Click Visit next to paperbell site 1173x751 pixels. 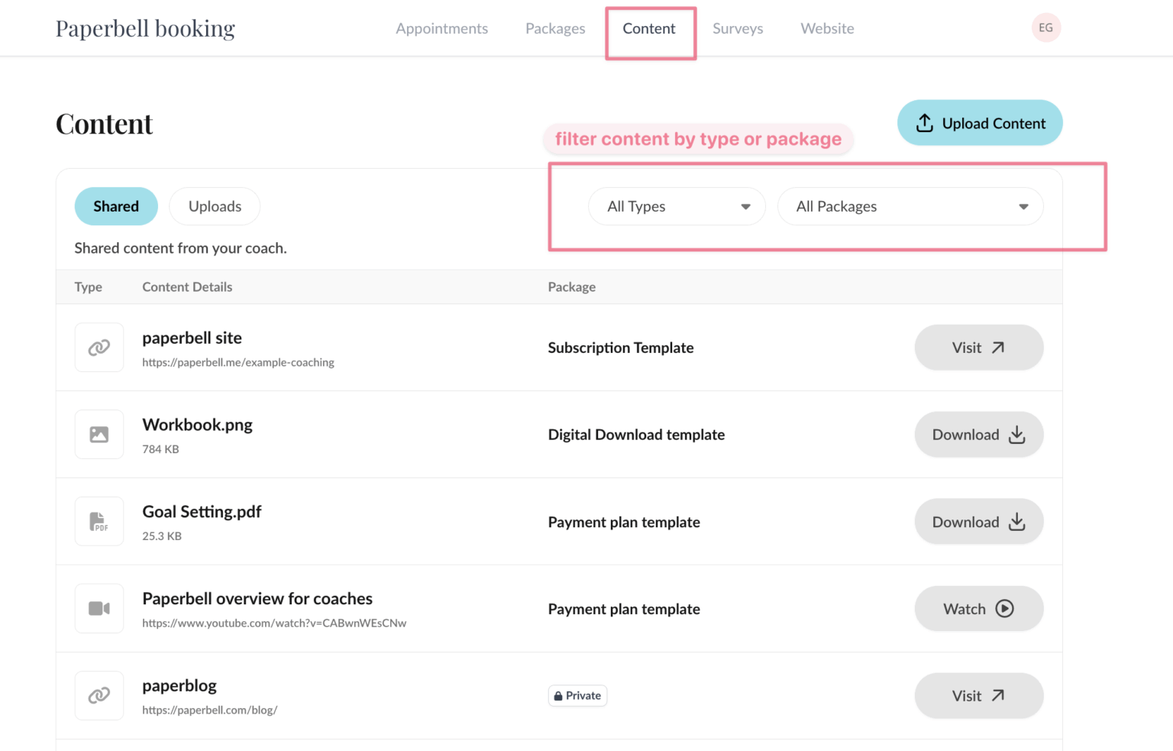(978, 348)
